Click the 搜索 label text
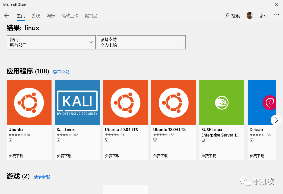Image resolution: width=283 pixels, height=194 pixels. pyautogui.click(x=236, y=16)
